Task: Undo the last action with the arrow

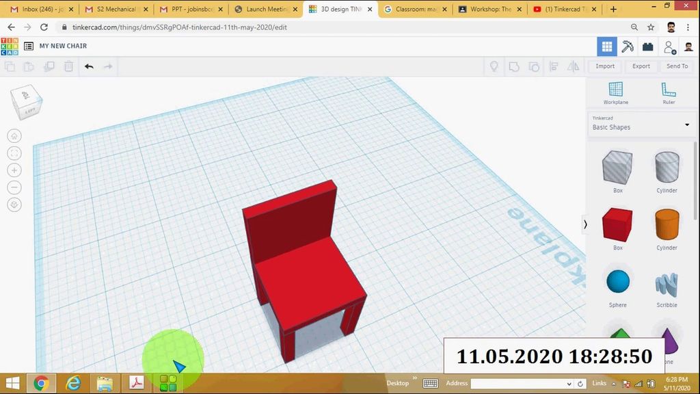Action: click(89, 66)
